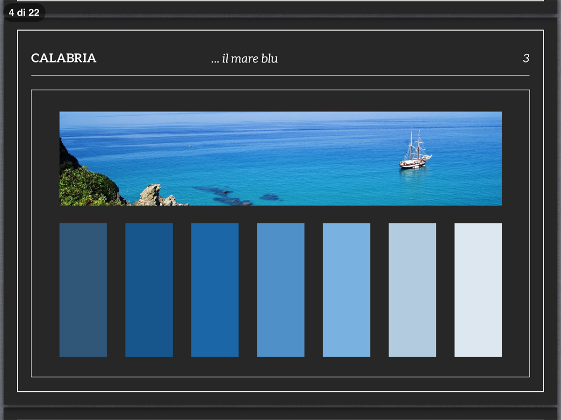Select the first, darkest slate-blue swatch

click(83, 290)
